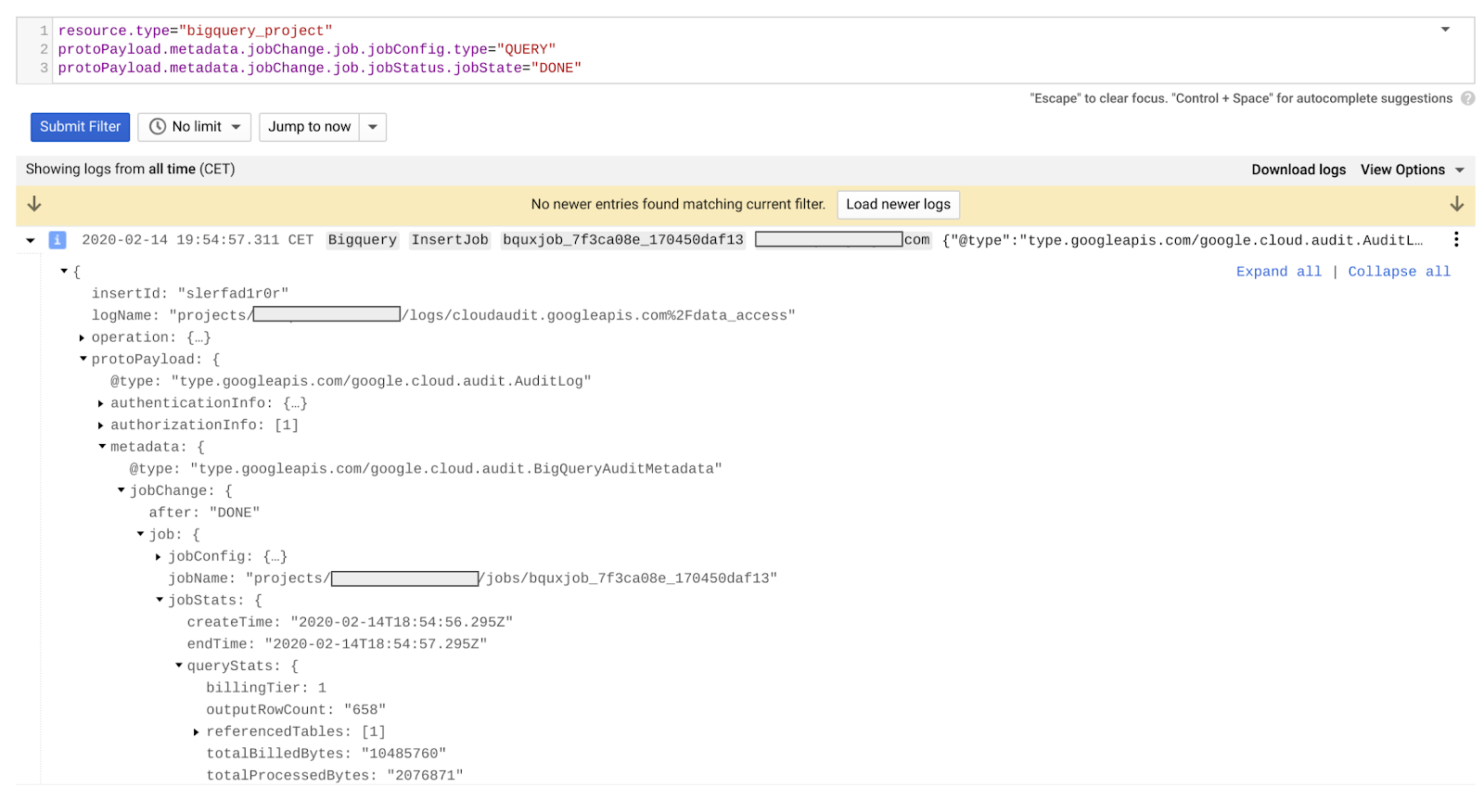The width and height of the screenshot is (1484, 787).
Task: Collapse the metadata field
Action: pyautogui.click(x=102, y=447)
